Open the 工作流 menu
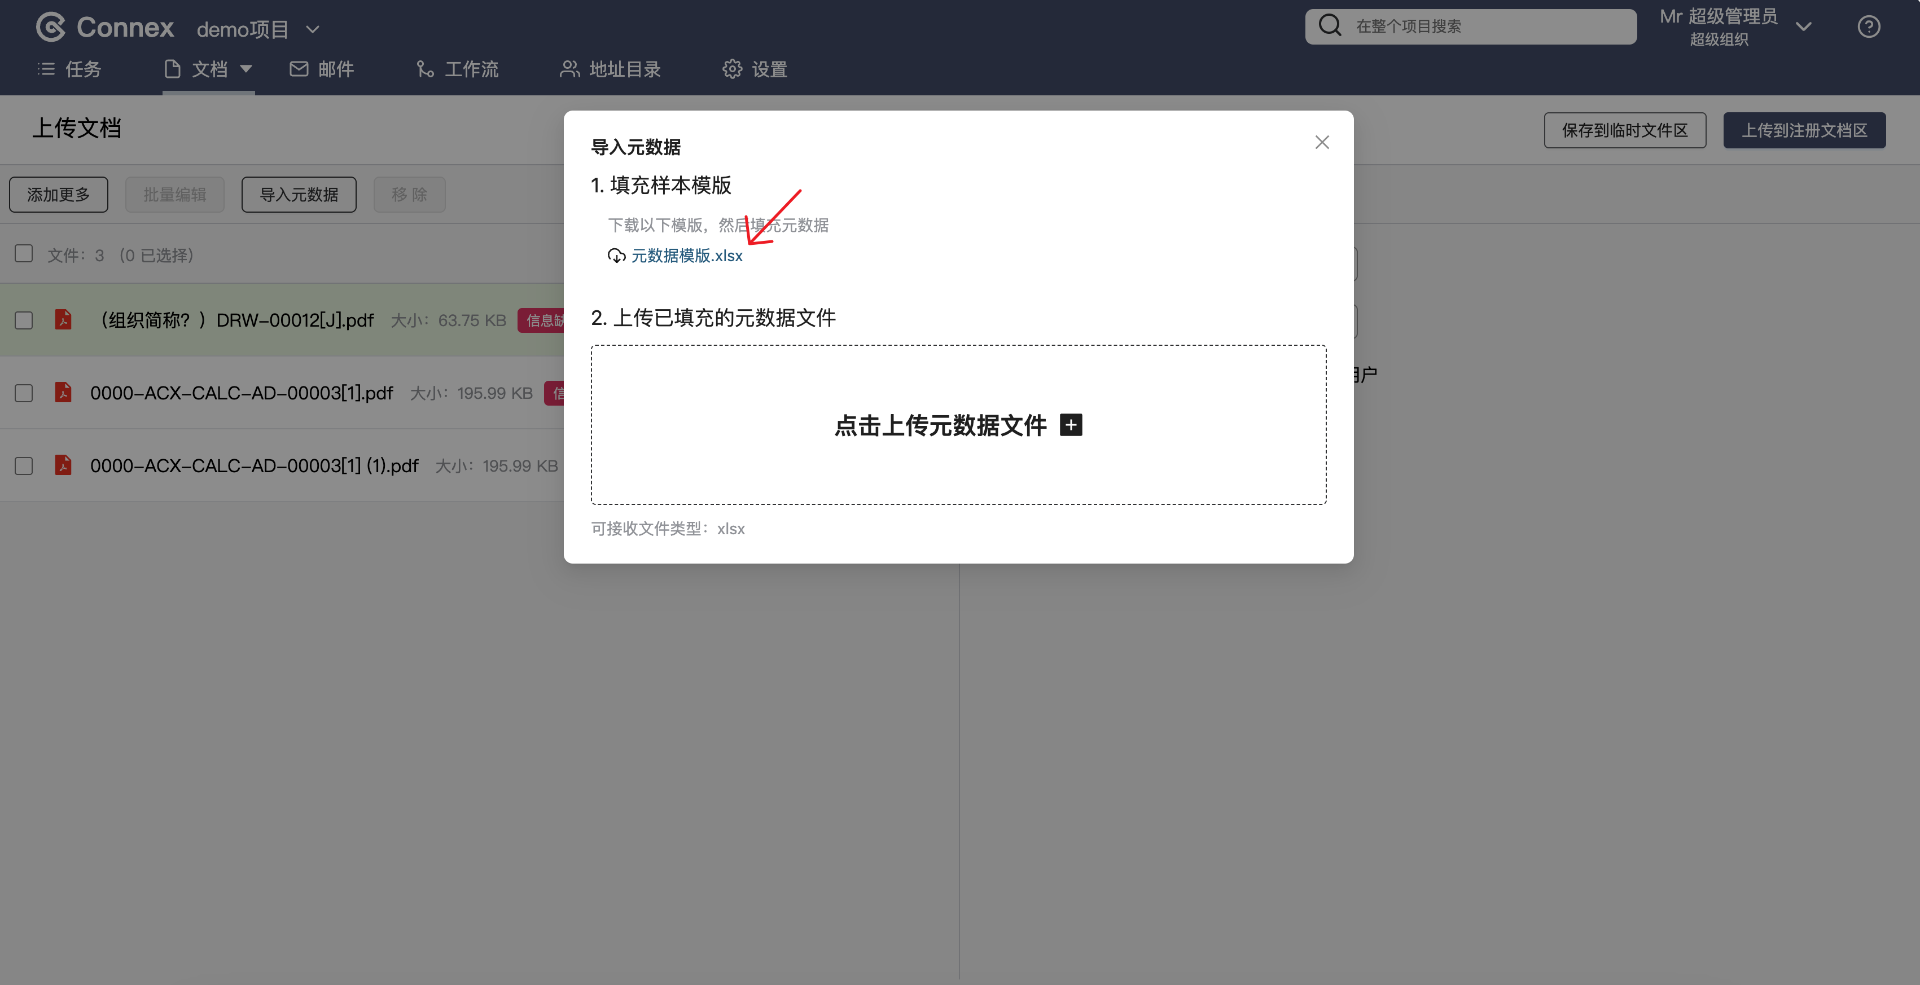 click(x=457, y=69)
